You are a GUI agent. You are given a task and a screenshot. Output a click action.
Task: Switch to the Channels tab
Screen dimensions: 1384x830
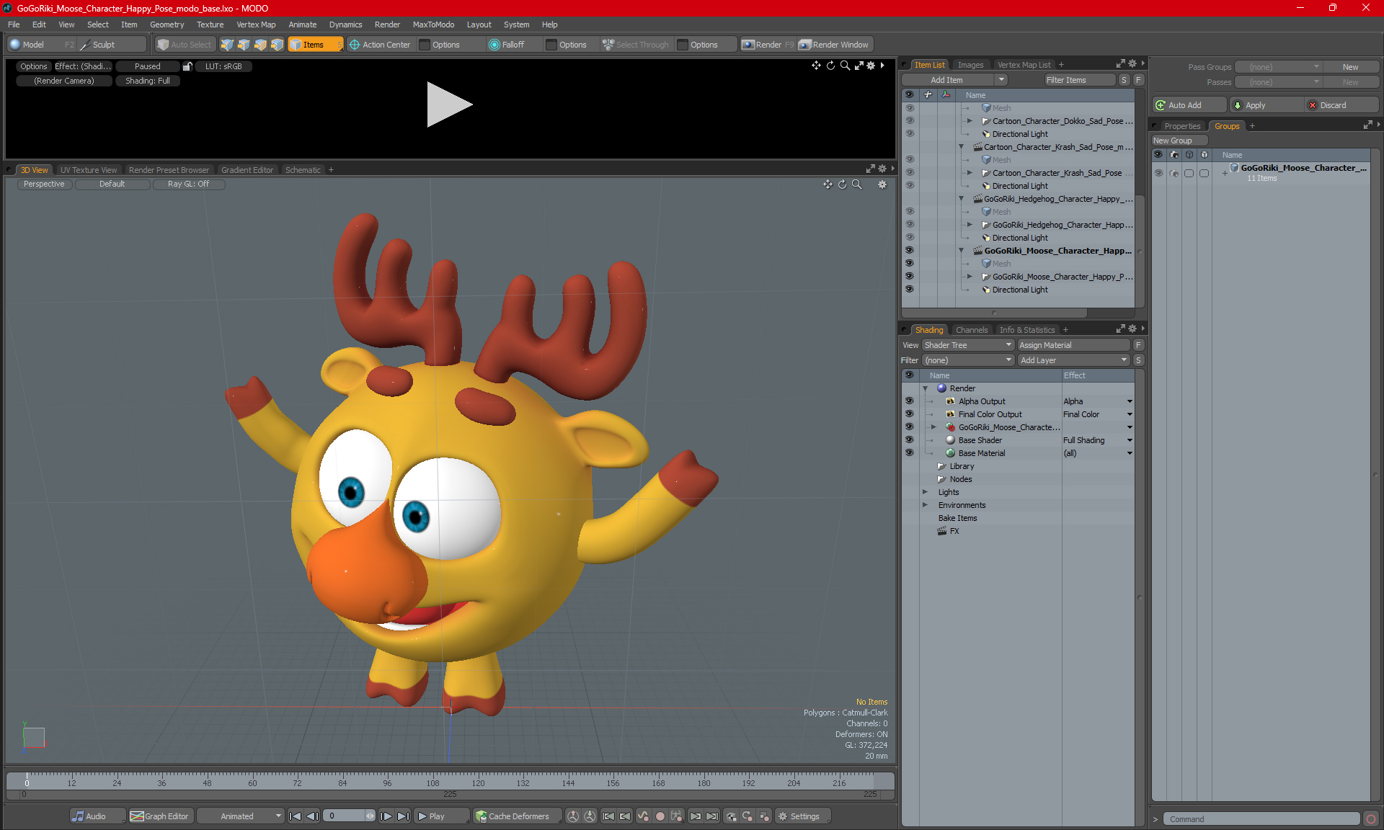click(x=972, y=330)
